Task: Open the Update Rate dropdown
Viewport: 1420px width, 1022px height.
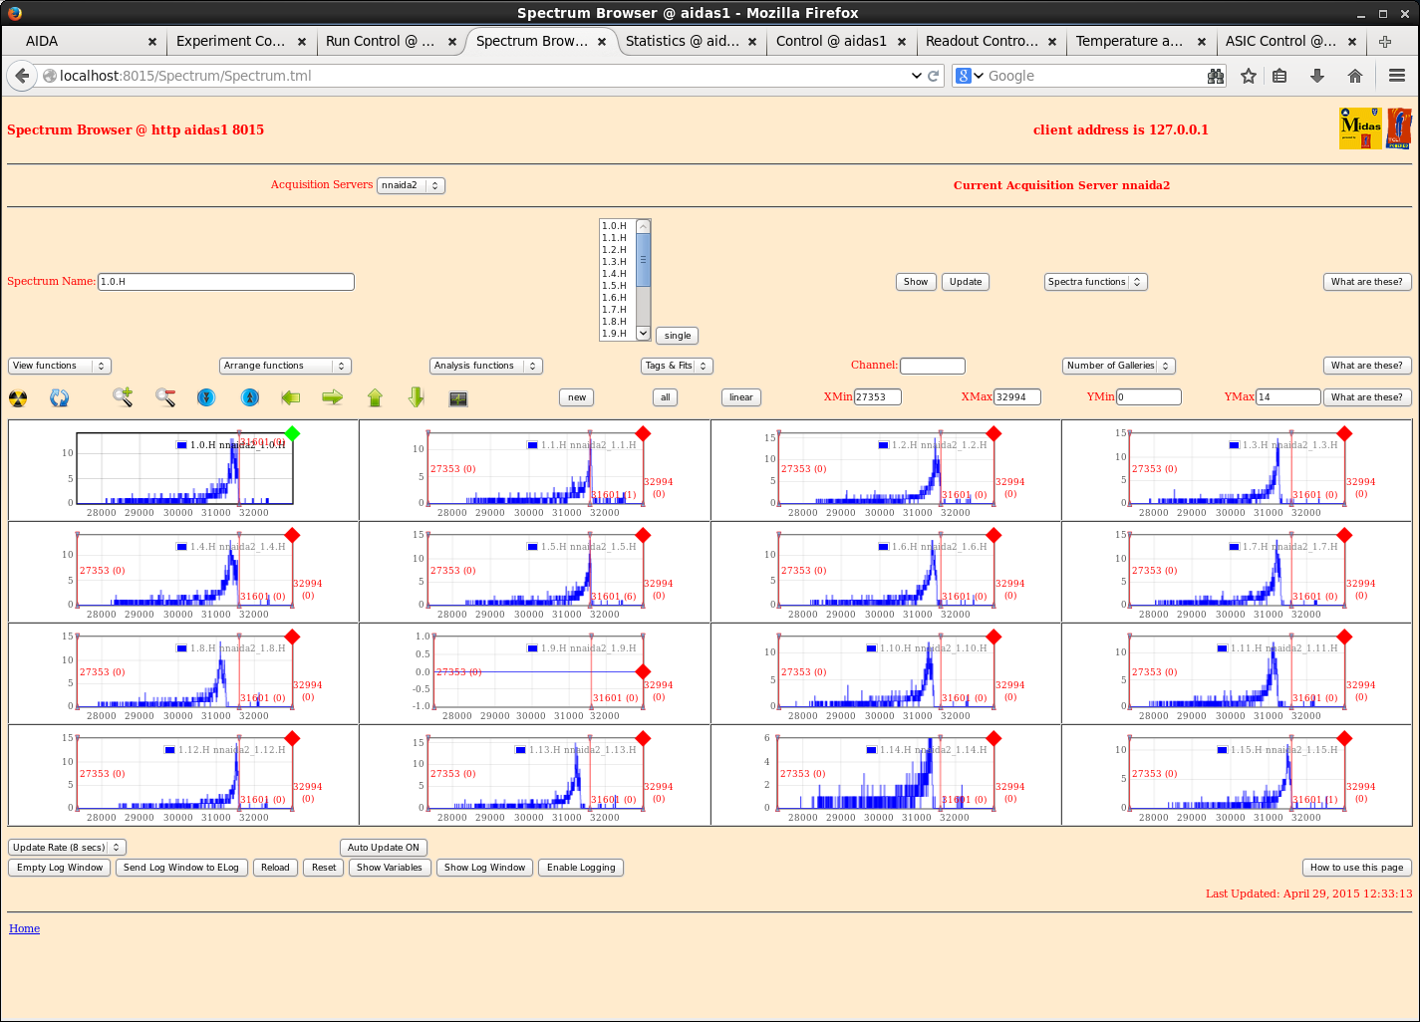Action: 67,848
